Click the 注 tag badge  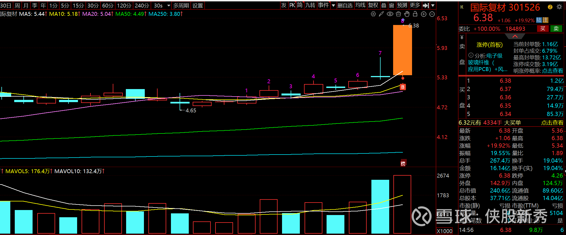point(545,20)
